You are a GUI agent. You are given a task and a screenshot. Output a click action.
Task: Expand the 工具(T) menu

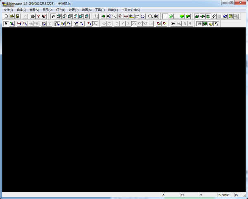click(x=100, y=10)
